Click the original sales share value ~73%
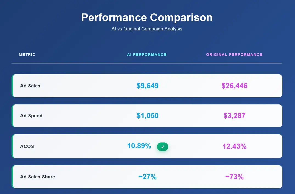The image size is (295, 194). pyautogui.click(x=234, y=177)
